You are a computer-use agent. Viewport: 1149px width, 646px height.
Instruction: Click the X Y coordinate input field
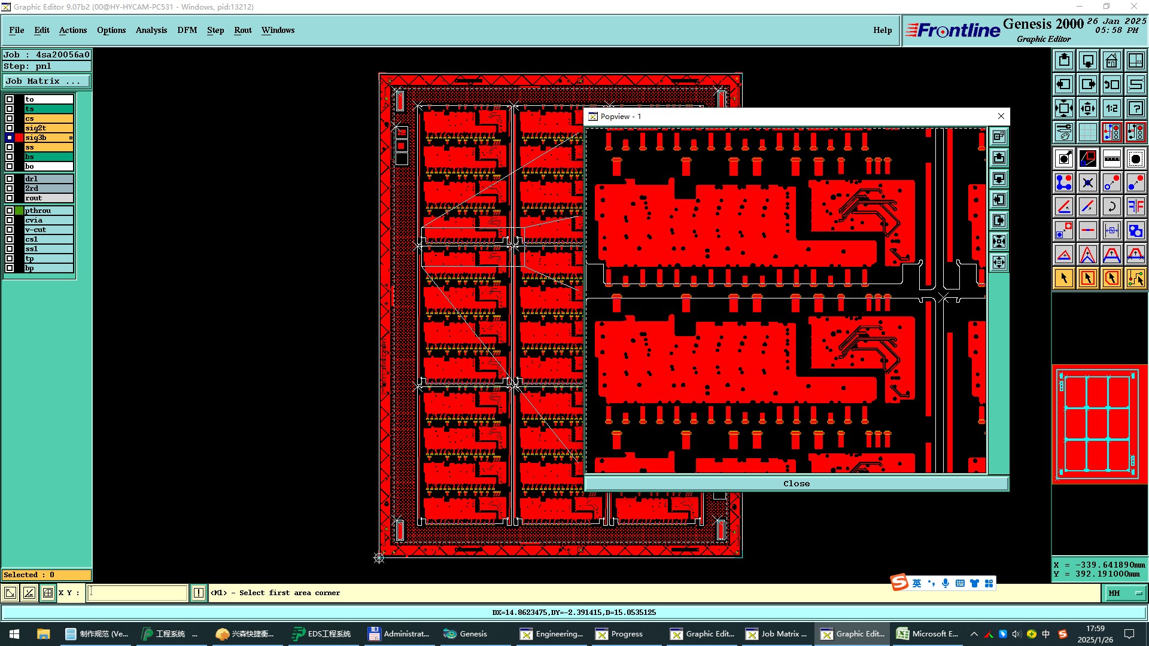click(138, 593)
